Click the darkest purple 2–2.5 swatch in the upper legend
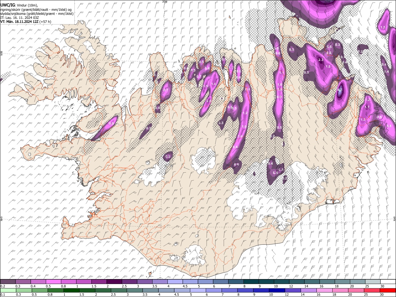The width and height of the screenshot is (396, 297). (x=114, y=282)
